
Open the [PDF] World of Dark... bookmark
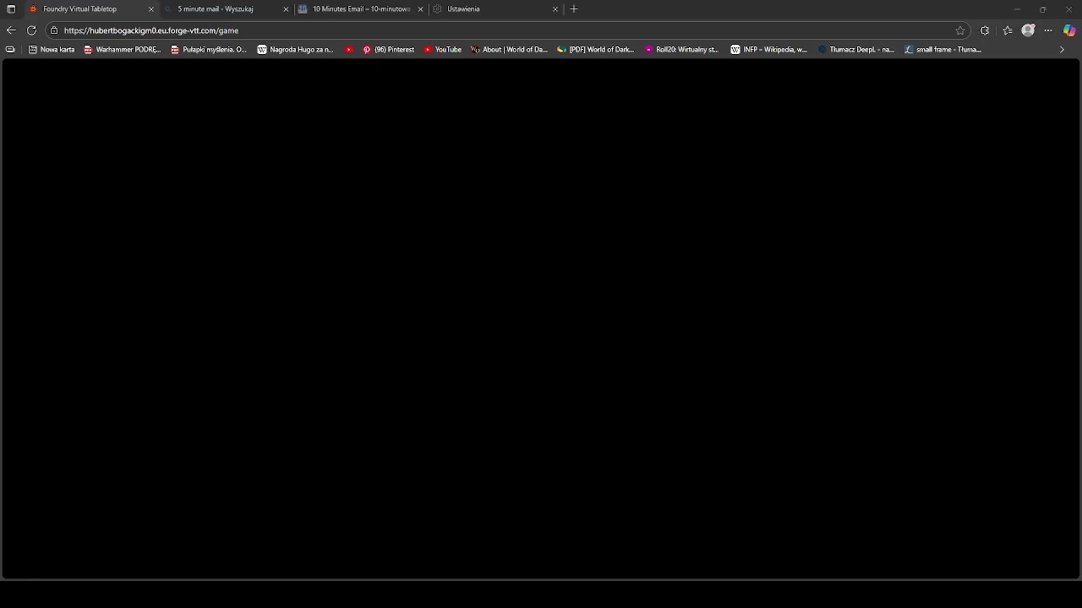pyautogui.click(x=596, y=50)
